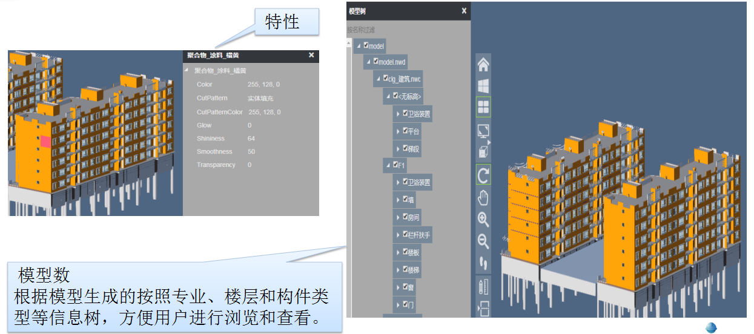754x334 pixels.
Task: Select the 楼板 tree label
Action: [x=414, y=252]
